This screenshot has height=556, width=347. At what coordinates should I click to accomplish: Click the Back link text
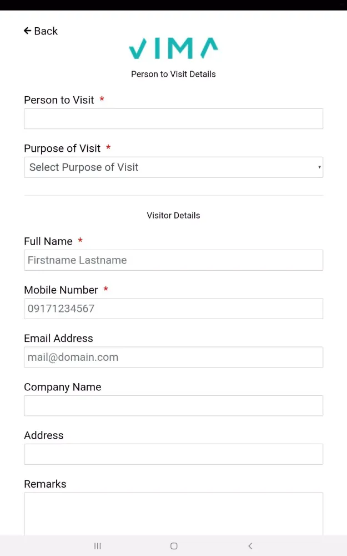tap(46, 31)
